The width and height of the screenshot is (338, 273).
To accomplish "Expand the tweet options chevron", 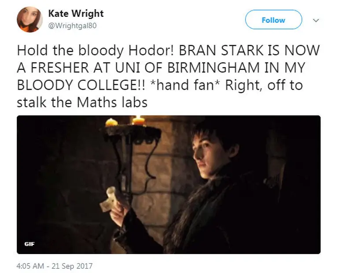I will pos(315,20).
